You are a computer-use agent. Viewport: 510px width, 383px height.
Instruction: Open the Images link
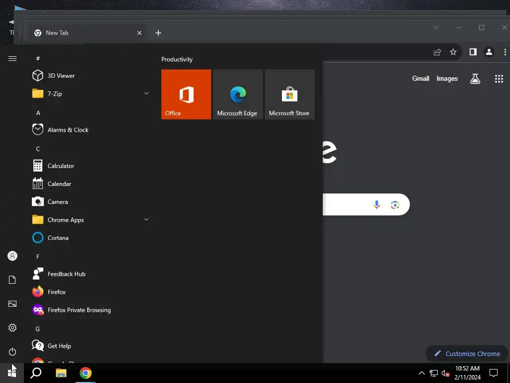click(x=447, y=78)
